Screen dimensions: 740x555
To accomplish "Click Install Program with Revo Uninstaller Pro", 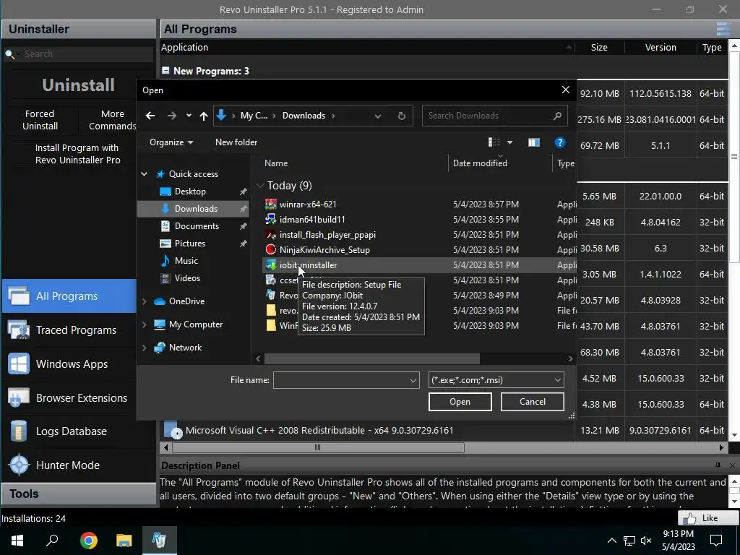I will [x=78, y=154].
